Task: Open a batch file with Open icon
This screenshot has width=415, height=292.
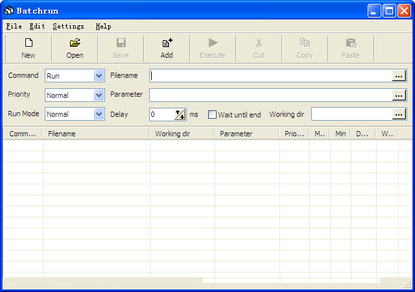Action: click(x=75, y=43)
